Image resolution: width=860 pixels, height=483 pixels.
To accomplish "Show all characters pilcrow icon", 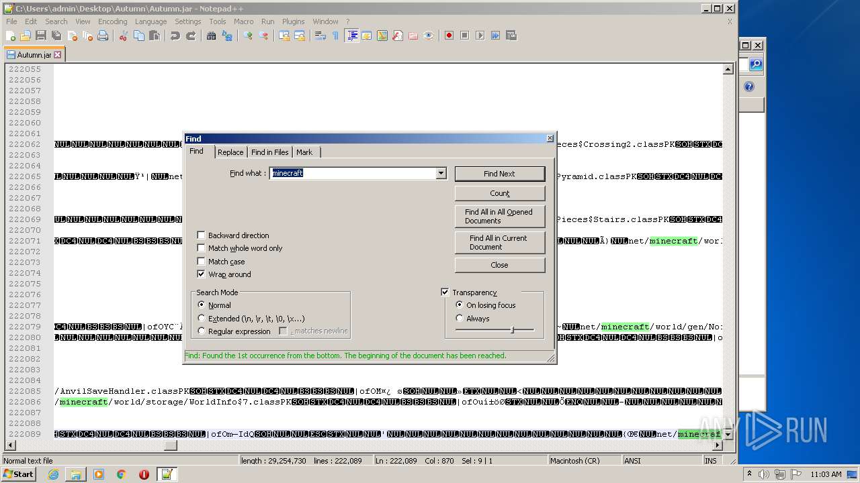I will 336,36.
